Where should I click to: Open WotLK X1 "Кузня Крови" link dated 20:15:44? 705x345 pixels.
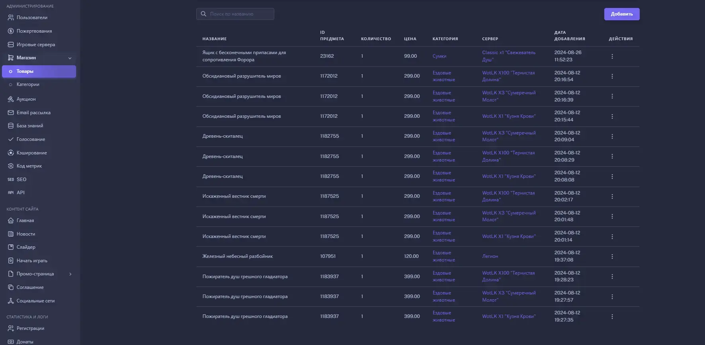pos(509,116)
